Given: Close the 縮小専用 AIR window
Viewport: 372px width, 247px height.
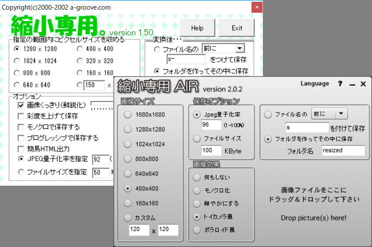Looking at the screenshot, I should [363, 84].
